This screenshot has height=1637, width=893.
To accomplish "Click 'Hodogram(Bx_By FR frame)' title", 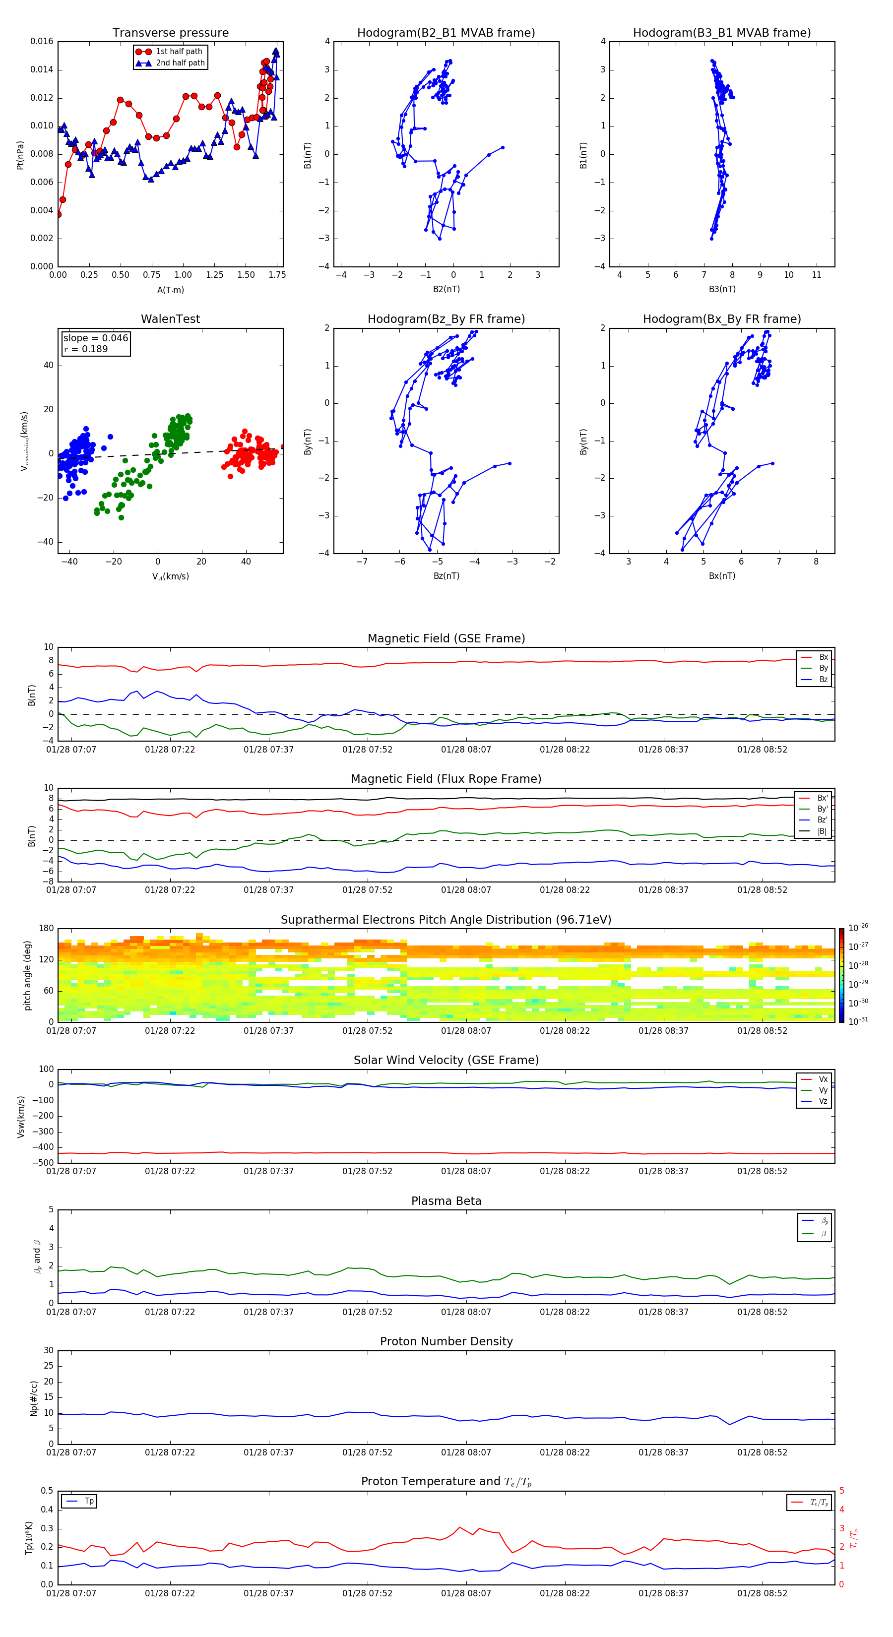I will coord(722,319).
